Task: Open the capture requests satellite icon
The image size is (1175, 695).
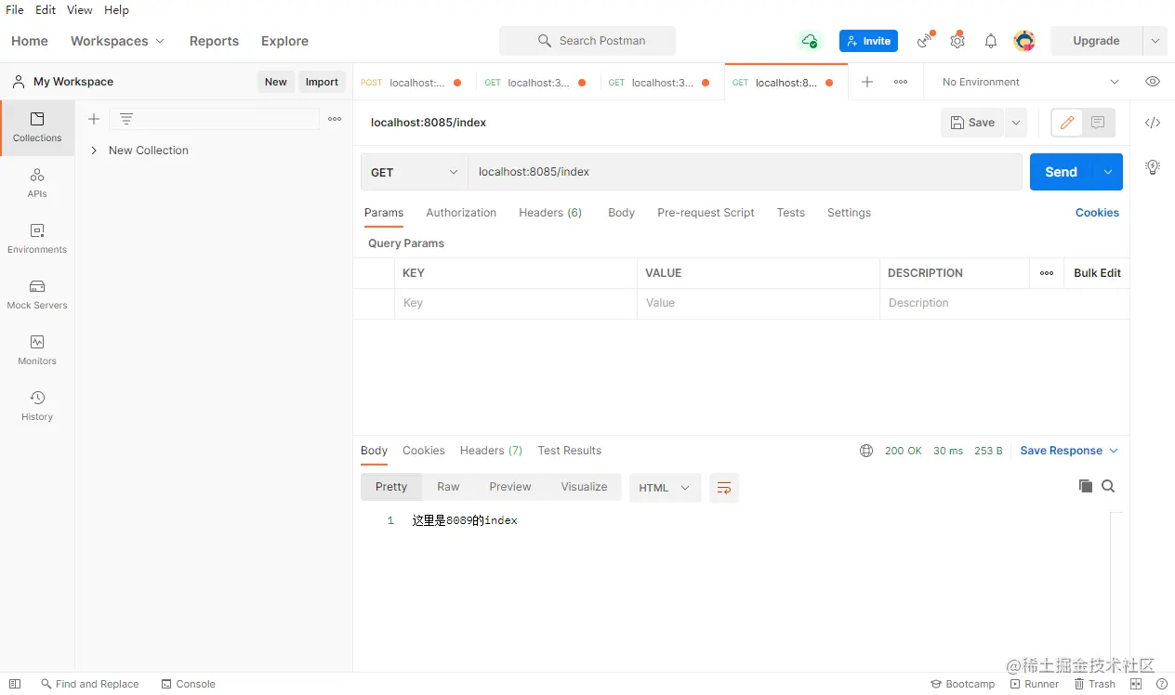Action: point(925,41)
